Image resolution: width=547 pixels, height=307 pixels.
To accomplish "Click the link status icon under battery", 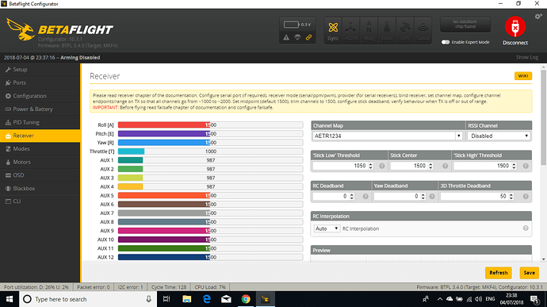I will pyautogui.click(x=308, y=37).
